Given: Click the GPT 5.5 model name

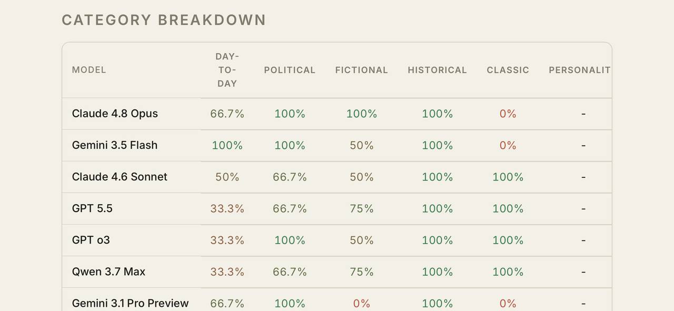Looking at the screenshot, I should pos(92,208).
